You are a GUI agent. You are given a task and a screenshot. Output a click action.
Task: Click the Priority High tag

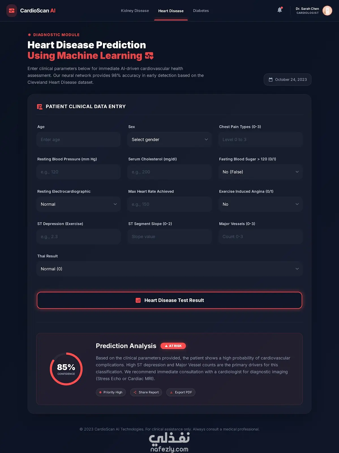[111, 392]
